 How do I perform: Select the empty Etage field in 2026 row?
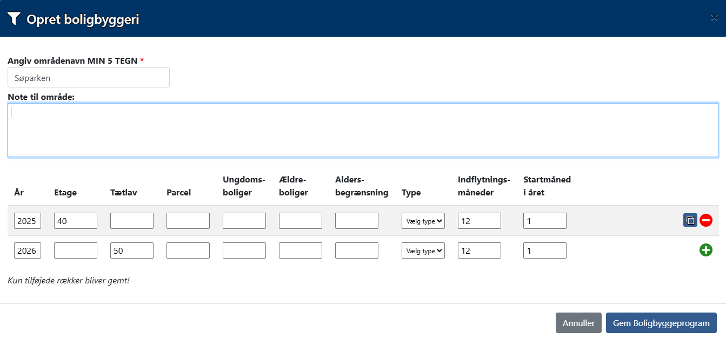point(76,250)
